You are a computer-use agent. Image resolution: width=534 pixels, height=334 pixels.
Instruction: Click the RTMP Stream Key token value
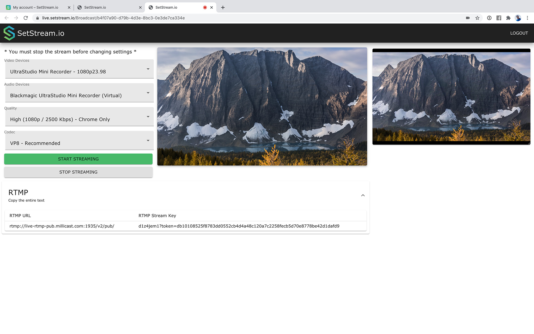click(x=239, y=226)
